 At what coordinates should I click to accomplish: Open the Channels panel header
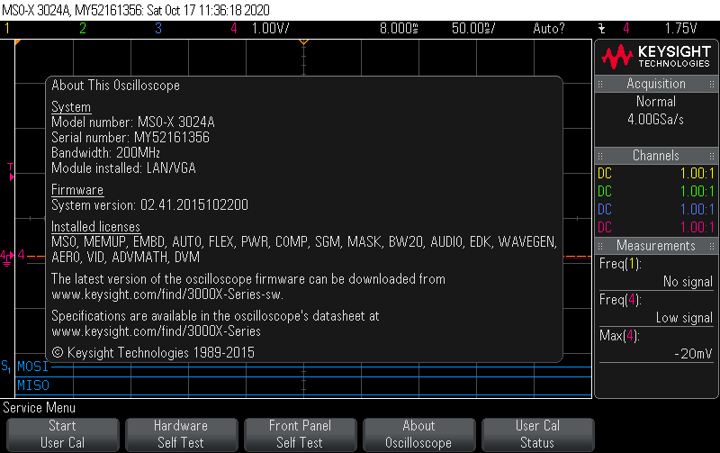click(656, 156)
